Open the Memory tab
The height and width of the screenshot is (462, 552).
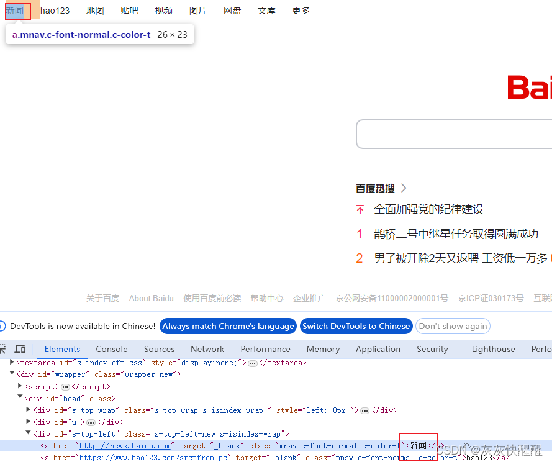pos(323,349)
